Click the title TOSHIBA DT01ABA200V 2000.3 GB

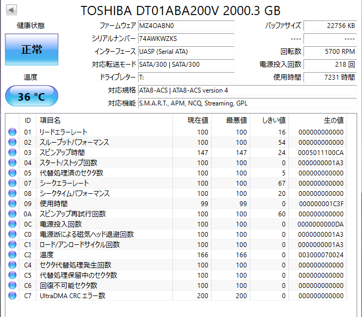click(180, 11)
